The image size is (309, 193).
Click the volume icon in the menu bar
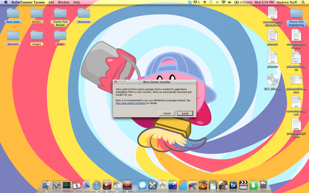(229, 2)
